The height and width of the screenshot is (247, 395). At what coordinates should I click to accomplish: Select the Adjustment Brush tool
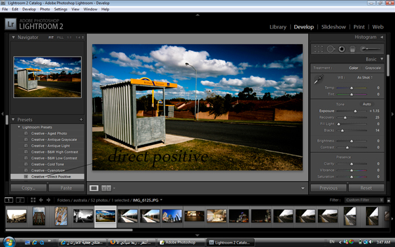(370, 49)
